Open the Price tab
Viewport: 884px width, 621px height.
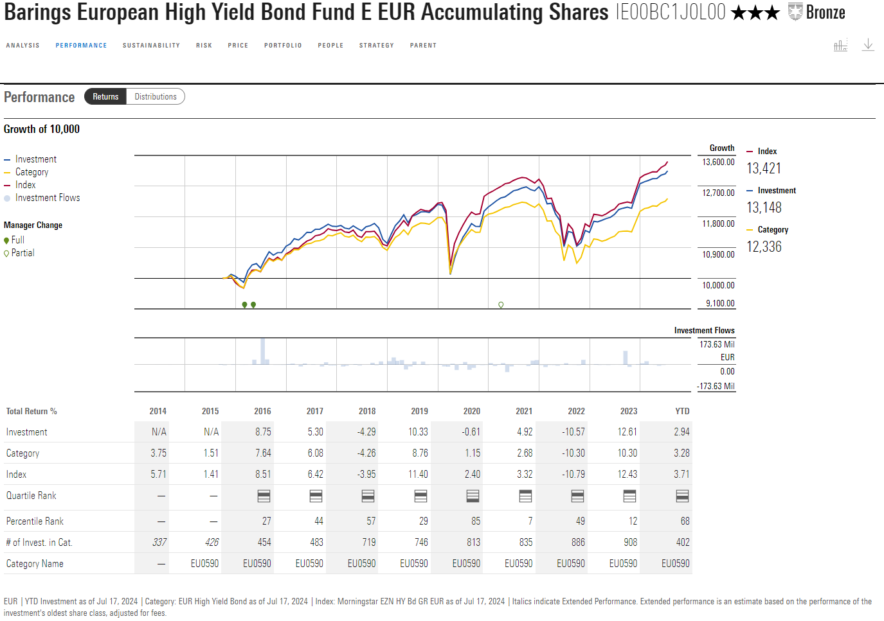point(238,46)
